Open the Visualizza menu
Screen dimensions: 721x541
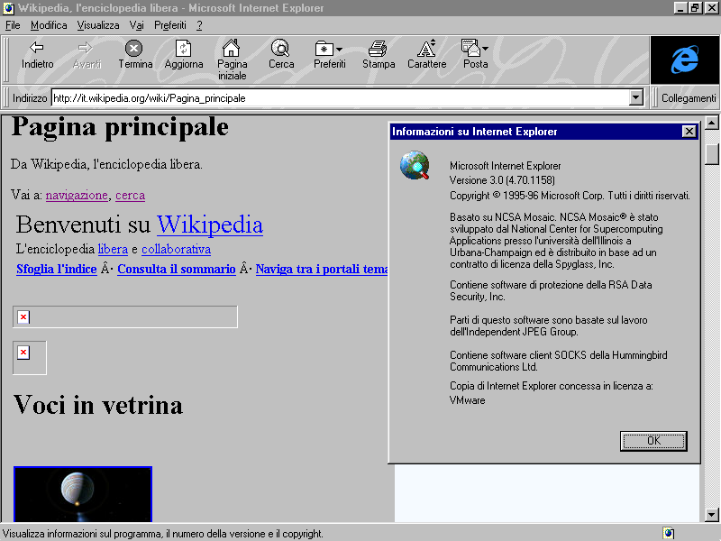pos(98,25)
